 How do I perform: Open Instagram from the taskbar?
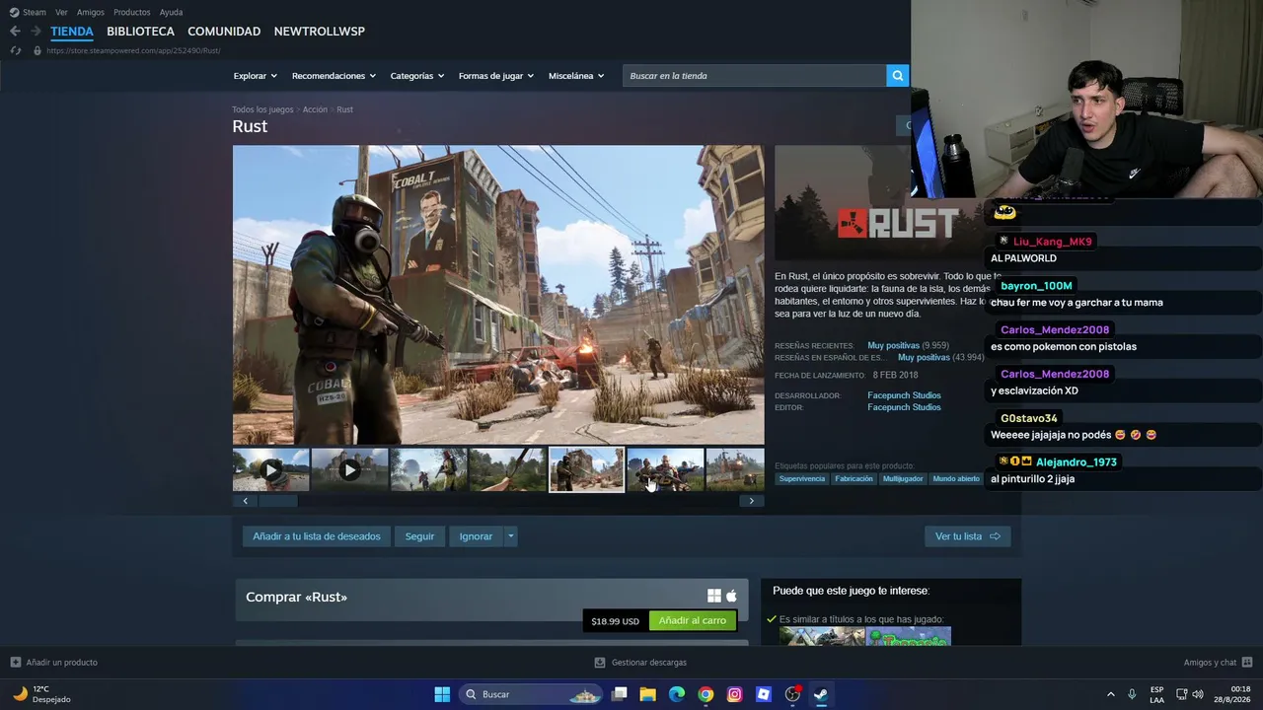734,694
